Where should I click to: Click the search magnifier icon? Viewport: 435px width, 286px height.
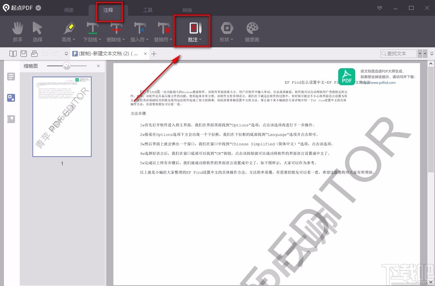tap(384, 53)
